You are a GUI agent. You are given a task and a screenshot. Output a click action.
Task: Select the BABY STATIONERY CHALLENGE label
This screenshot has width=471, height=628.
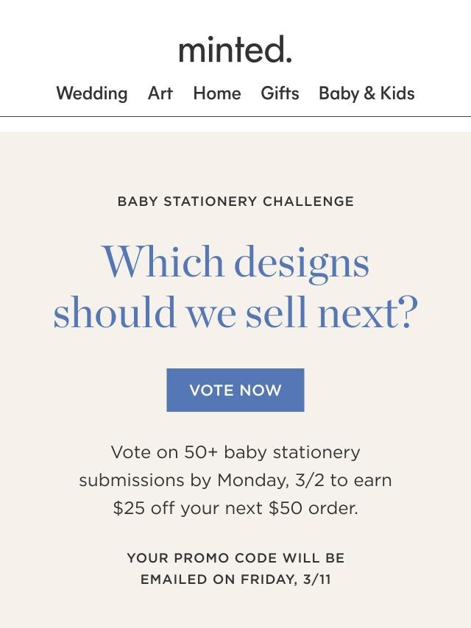[x=235, y=201]
